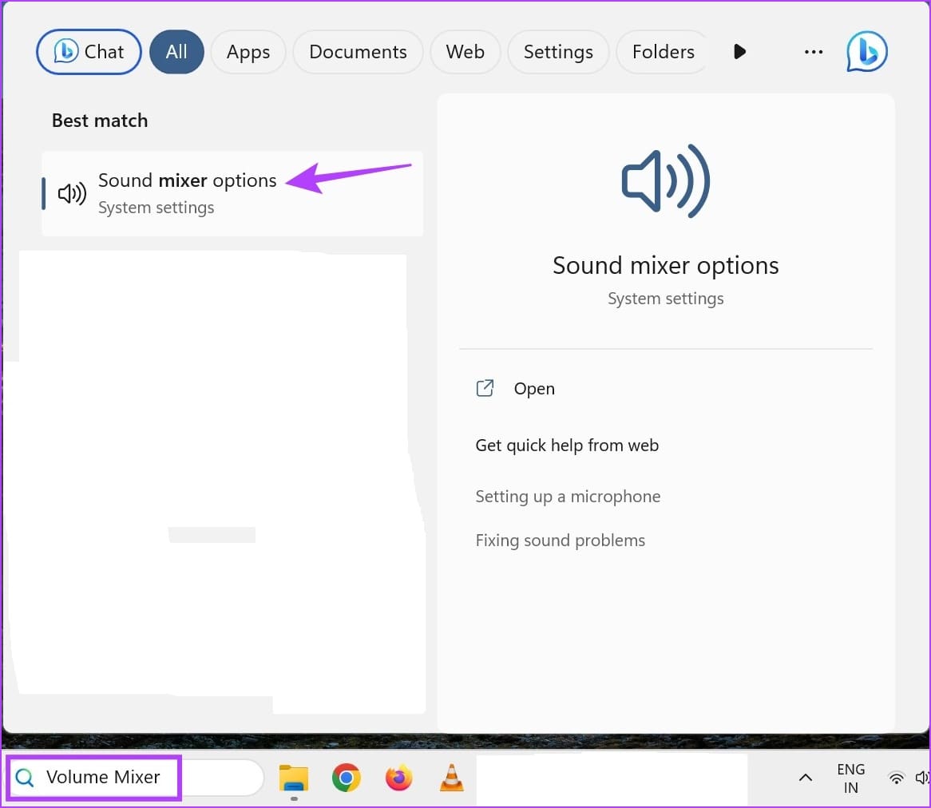Open the three-dot options menu

pos(813,52)
